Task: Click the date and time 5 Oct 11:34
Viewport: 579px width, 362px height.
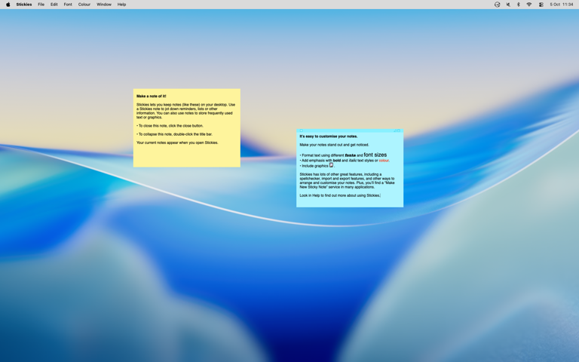Action: [561, 5]
